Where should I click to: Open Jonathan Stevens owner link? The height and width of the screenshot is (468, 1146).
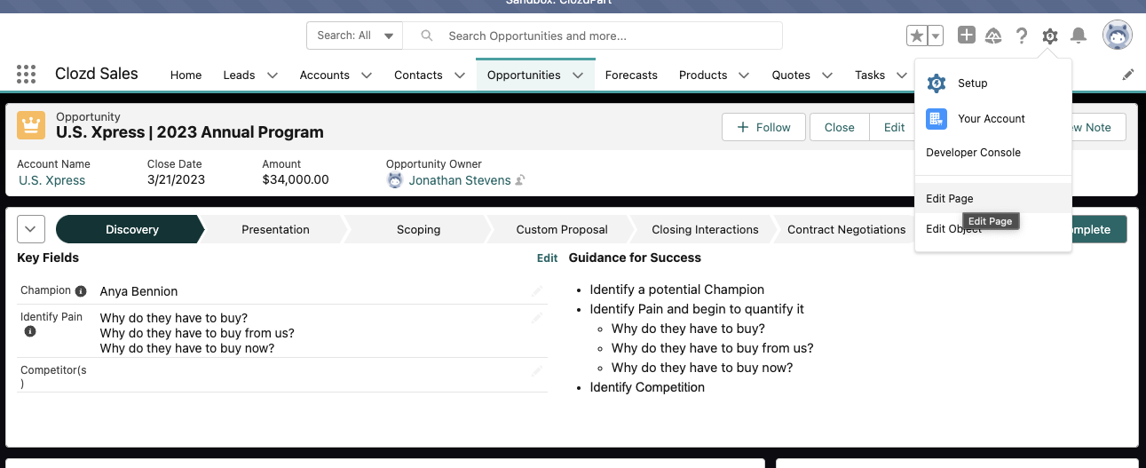pos(460,180)
